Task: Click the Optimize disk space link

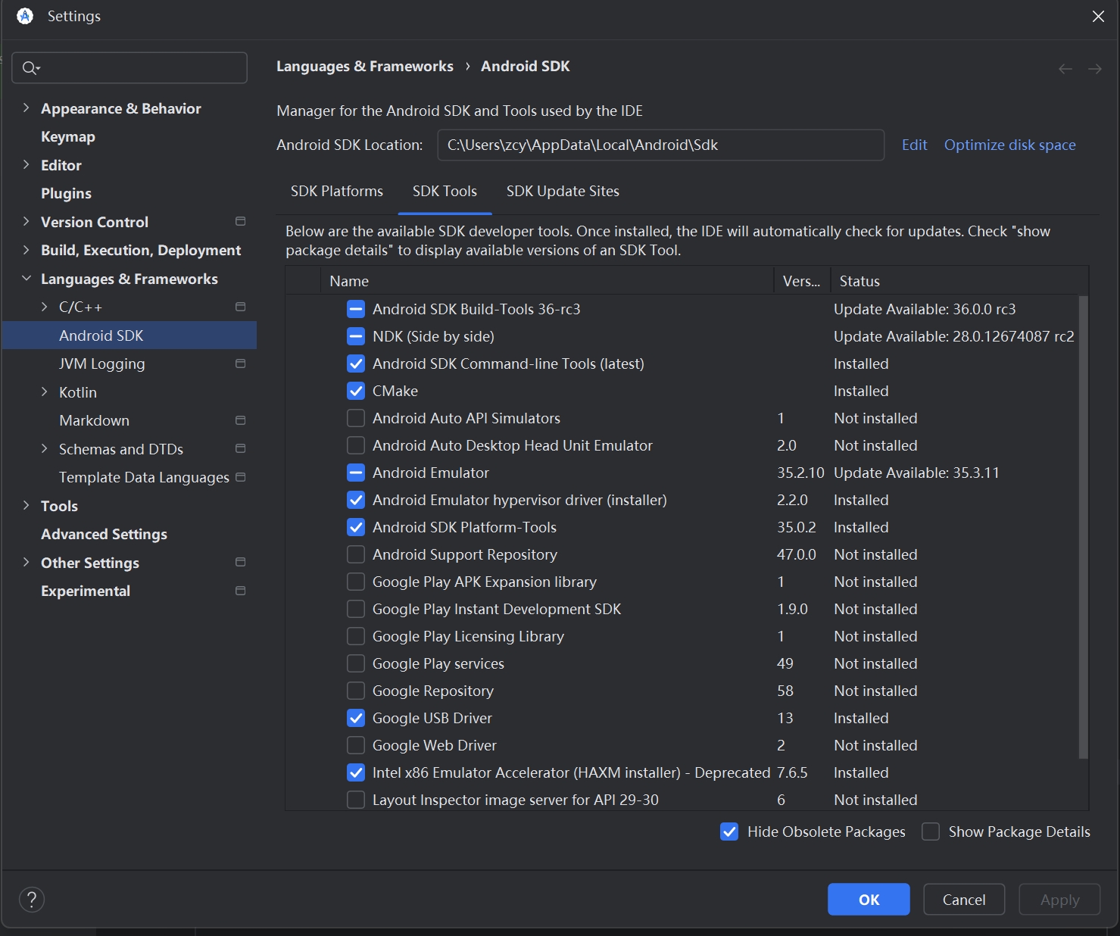Action: click(x=1009, y=145)
